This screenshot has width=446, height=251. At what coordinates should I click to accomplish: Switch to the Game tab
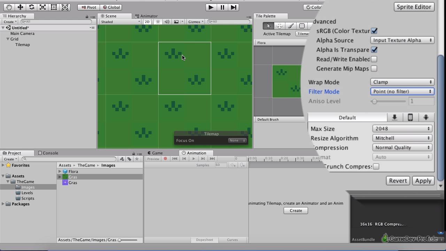pyautogui.click(x=157, y=153)
